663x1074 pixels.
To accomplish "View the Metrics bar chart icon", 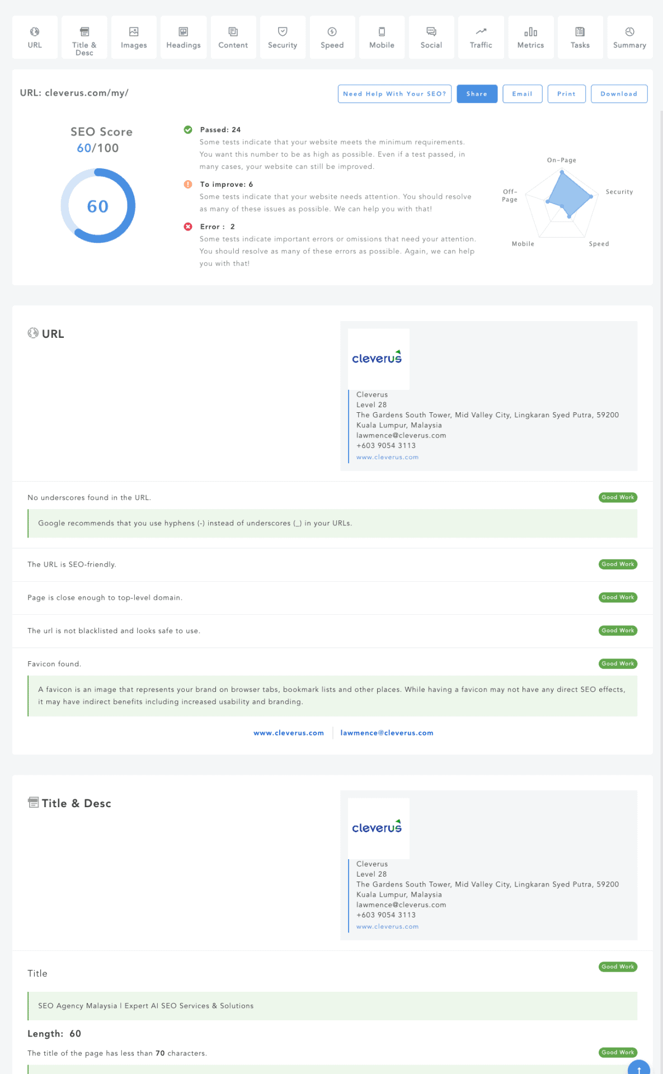I will point(530,32).
